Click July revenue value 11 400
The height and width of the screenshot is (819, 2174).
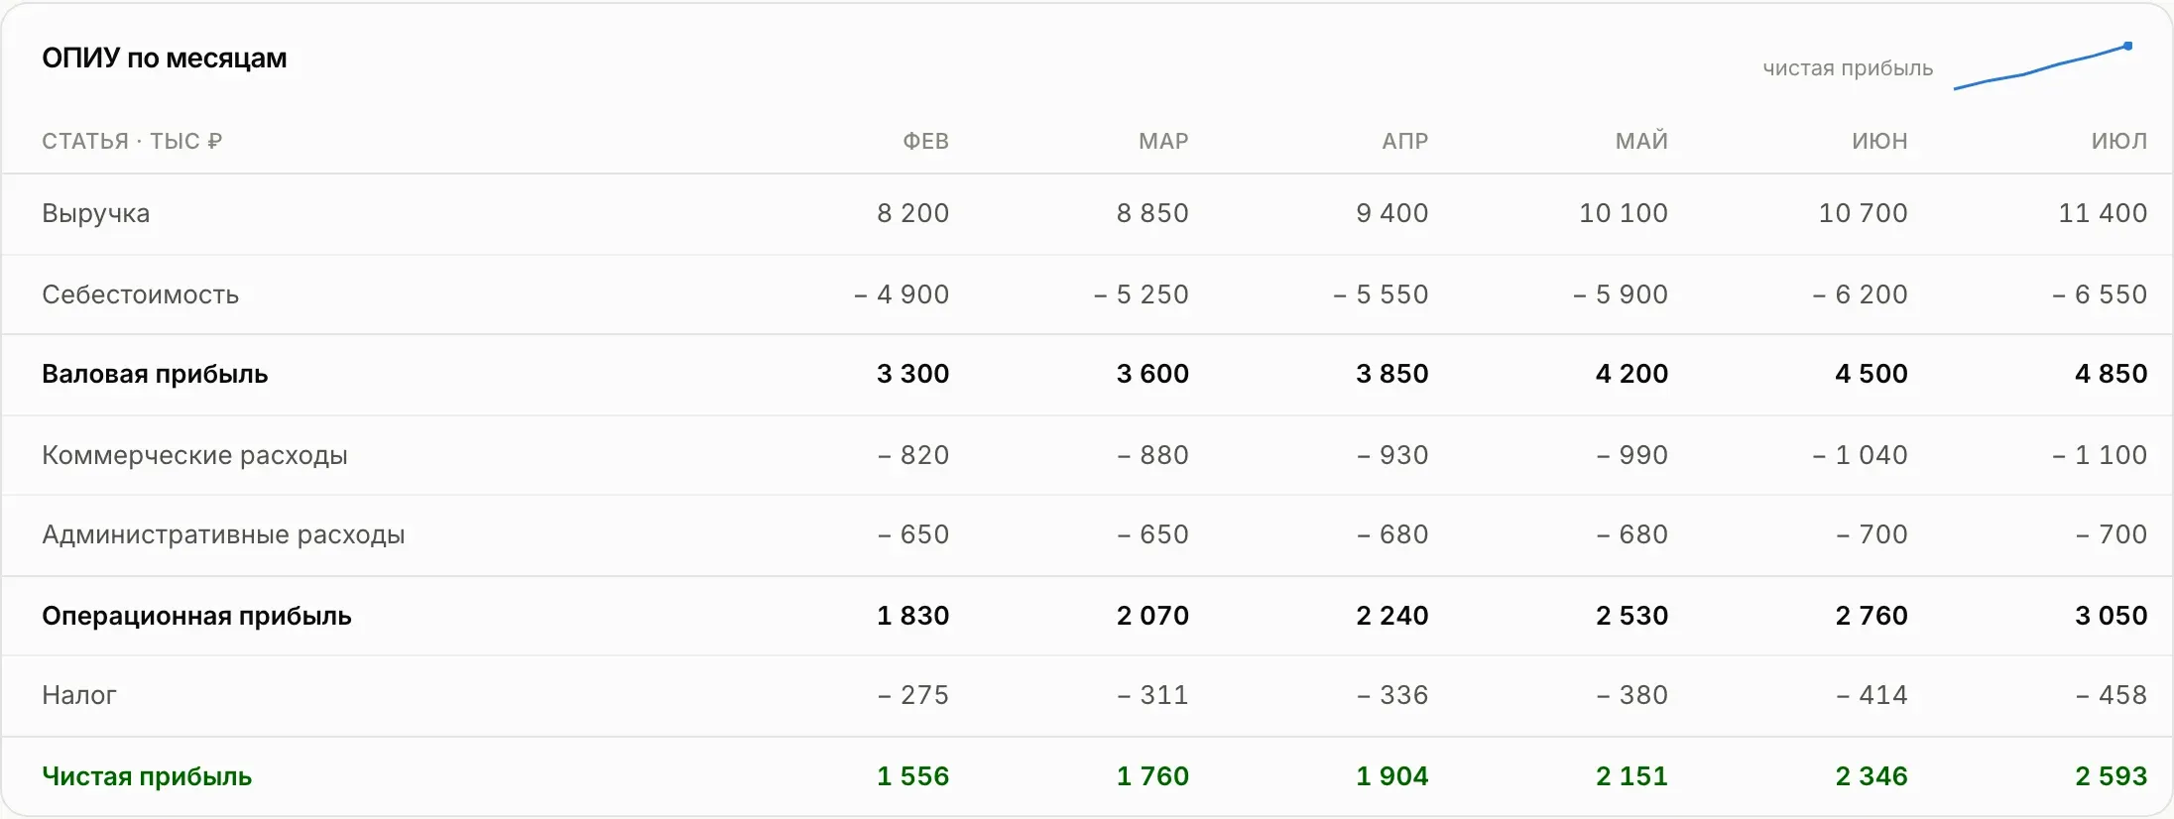(x=2103, y=213)
